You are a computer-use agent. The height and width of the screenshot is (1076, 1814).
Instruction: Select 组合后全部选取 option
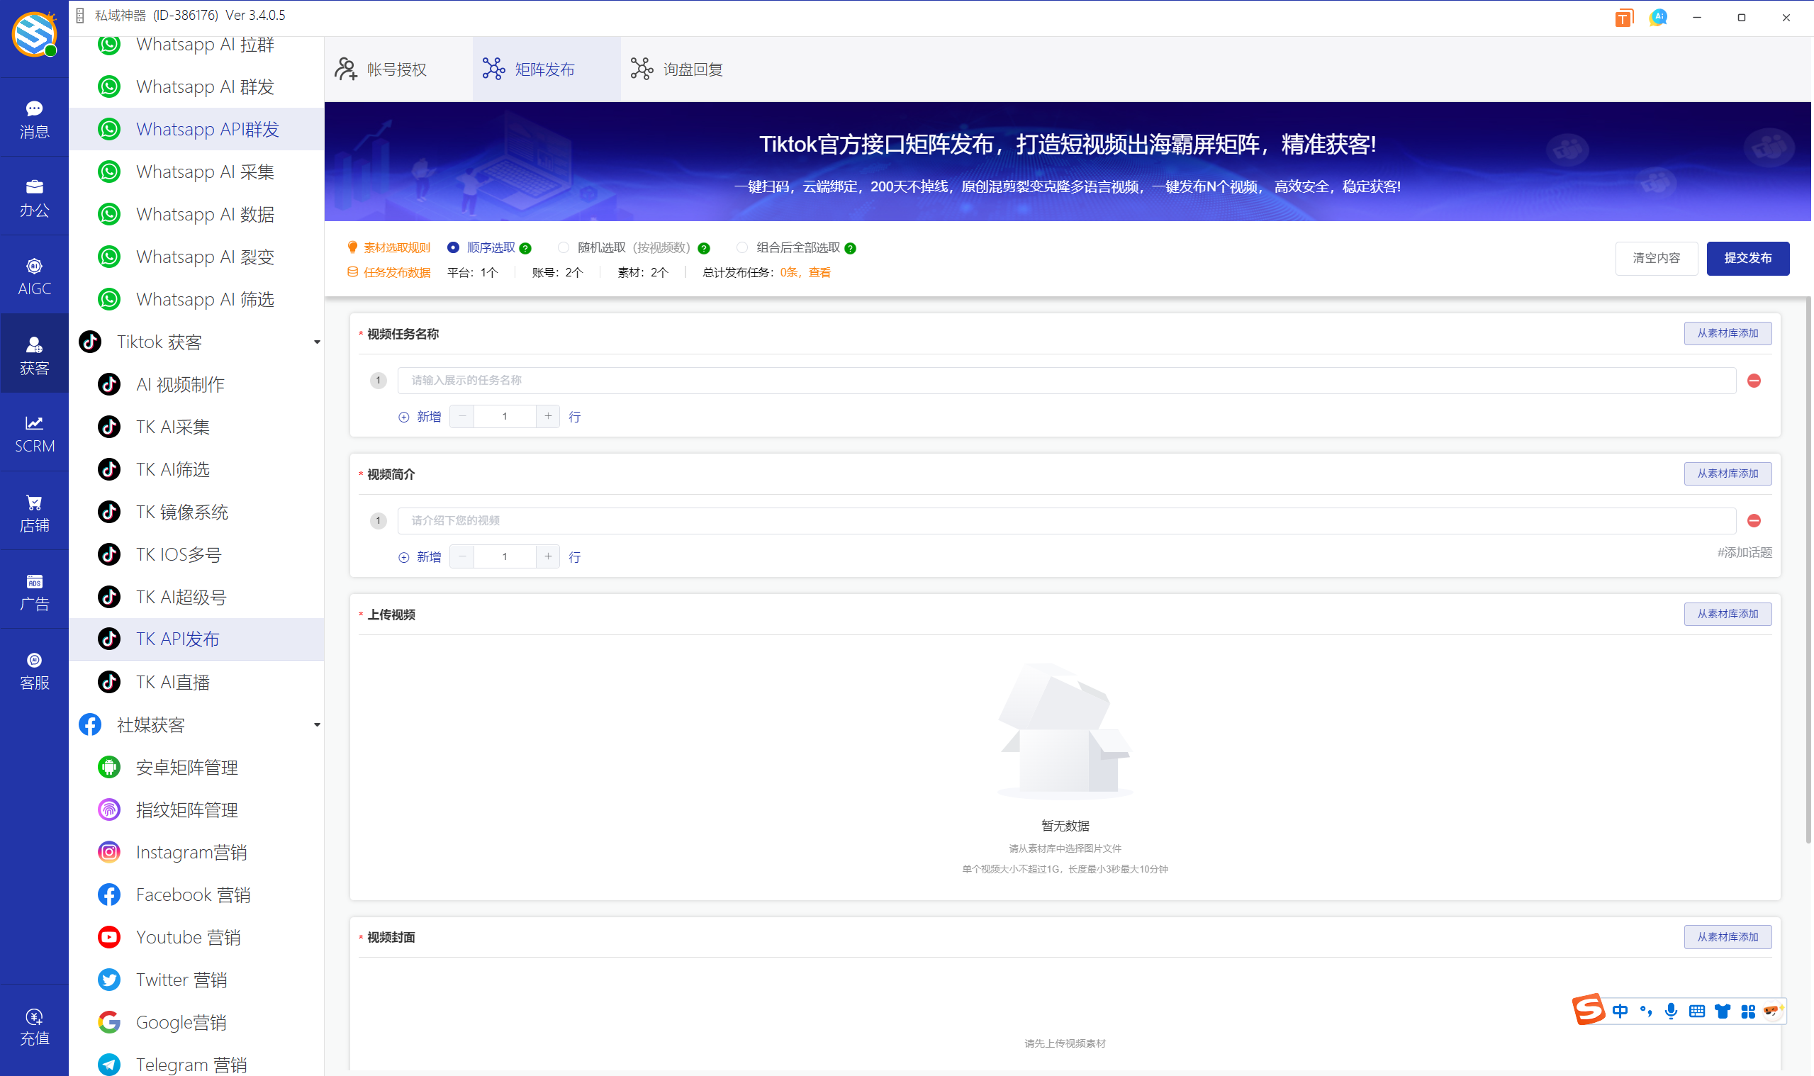coord(741,247)
